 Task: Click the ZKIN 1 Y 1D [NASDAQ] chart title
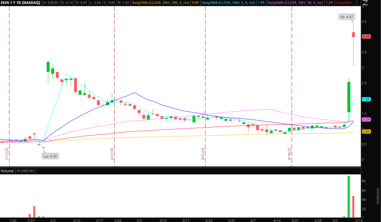[x=20, y=3]
